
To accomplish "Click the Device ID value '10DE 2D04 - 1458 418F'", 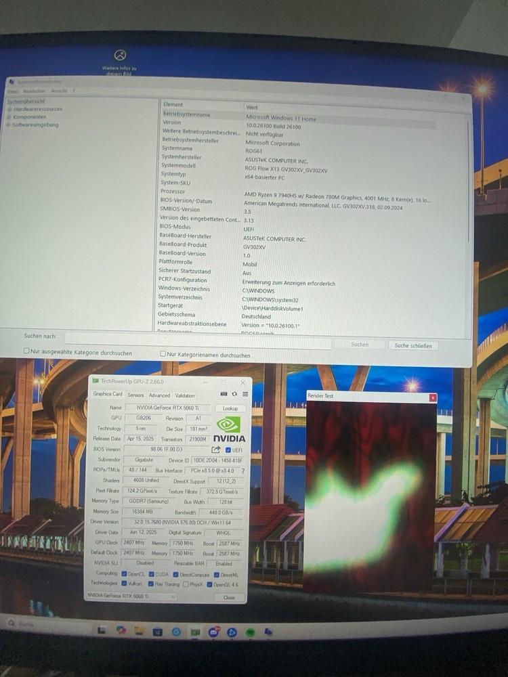I will [217, 460].
